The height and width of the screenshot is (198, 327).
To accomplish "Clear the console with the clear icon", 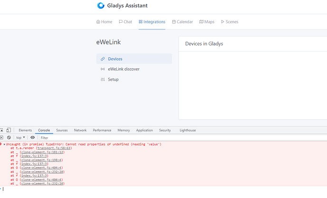I will click(x=9, y=138).
